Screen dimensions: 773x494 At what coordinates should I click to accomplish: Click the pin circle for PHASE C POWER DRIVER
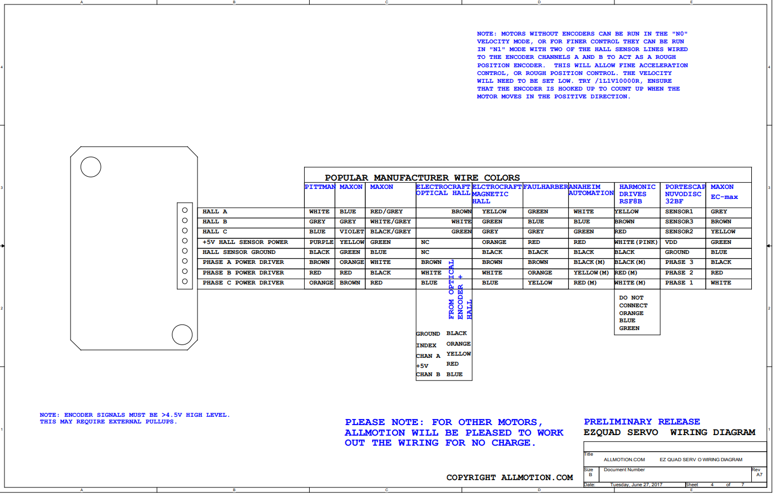[x=185, y=282]
